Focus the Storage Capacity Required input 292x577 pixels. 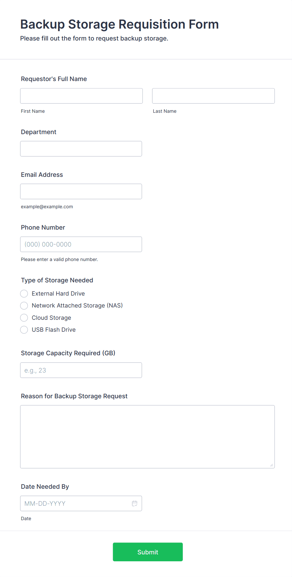81,370
